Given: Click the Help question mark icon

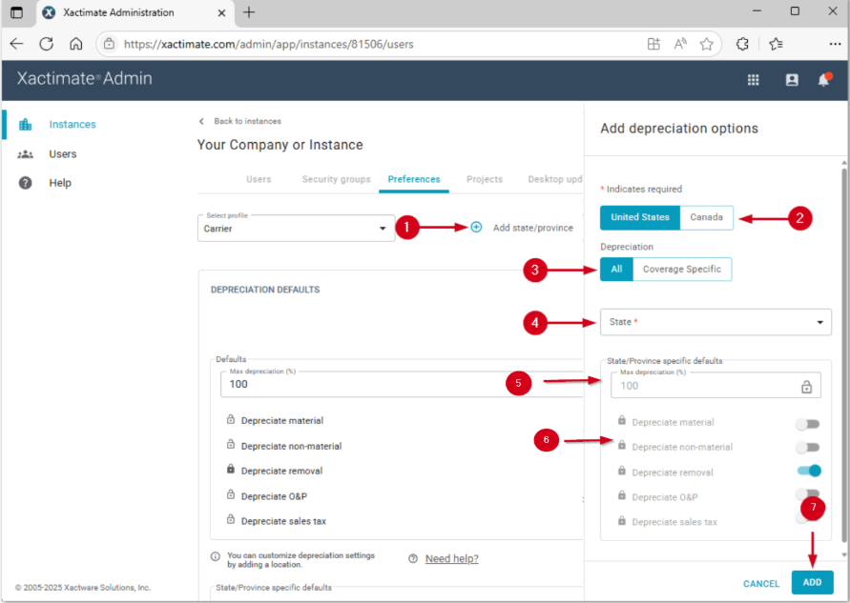Looking at the screenshot, I should pos(26,183).
